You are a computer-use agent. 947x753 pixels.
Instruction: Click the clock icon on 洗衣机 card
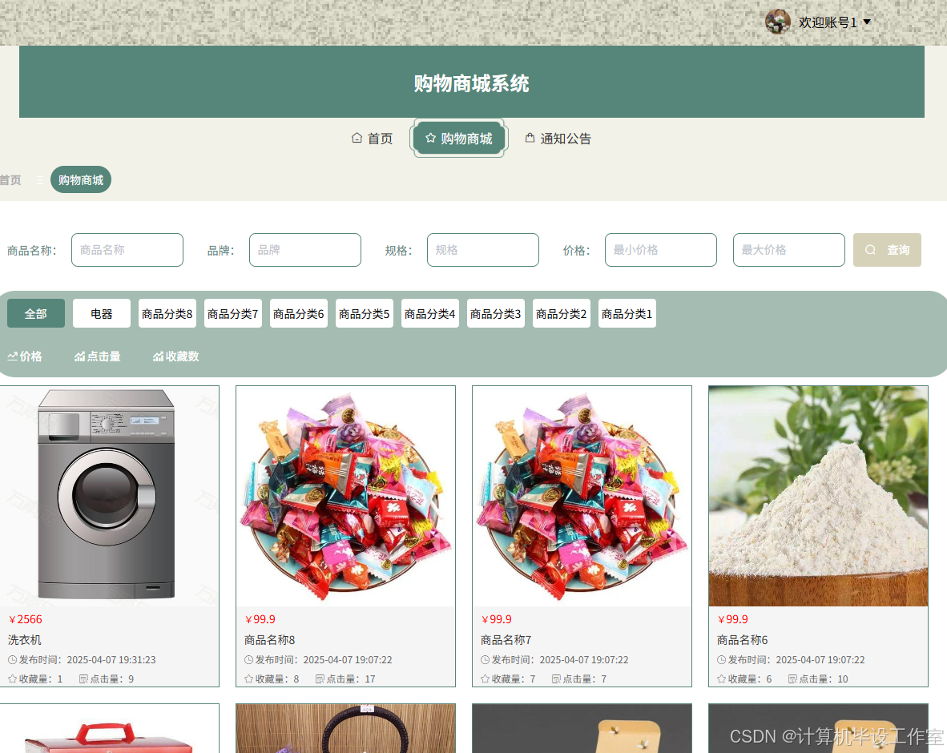click(13, 660)
